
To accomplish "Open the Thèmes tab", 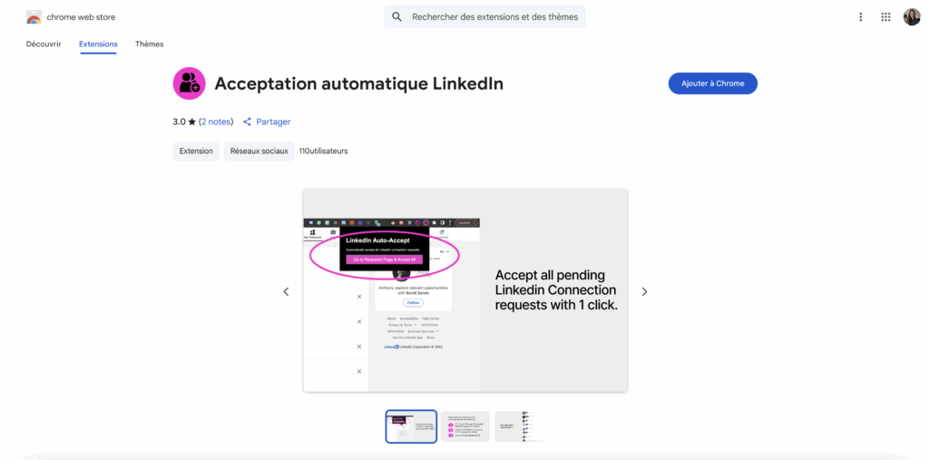I will pos(150,44).
